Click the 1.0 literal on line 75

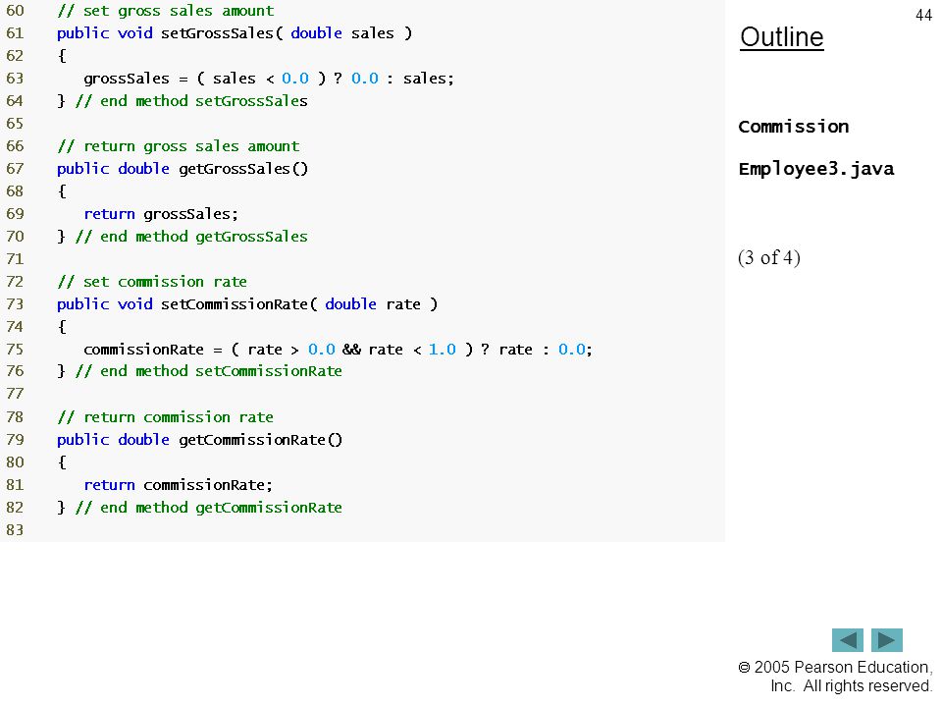pyautogui.click(x=443, y=350)
